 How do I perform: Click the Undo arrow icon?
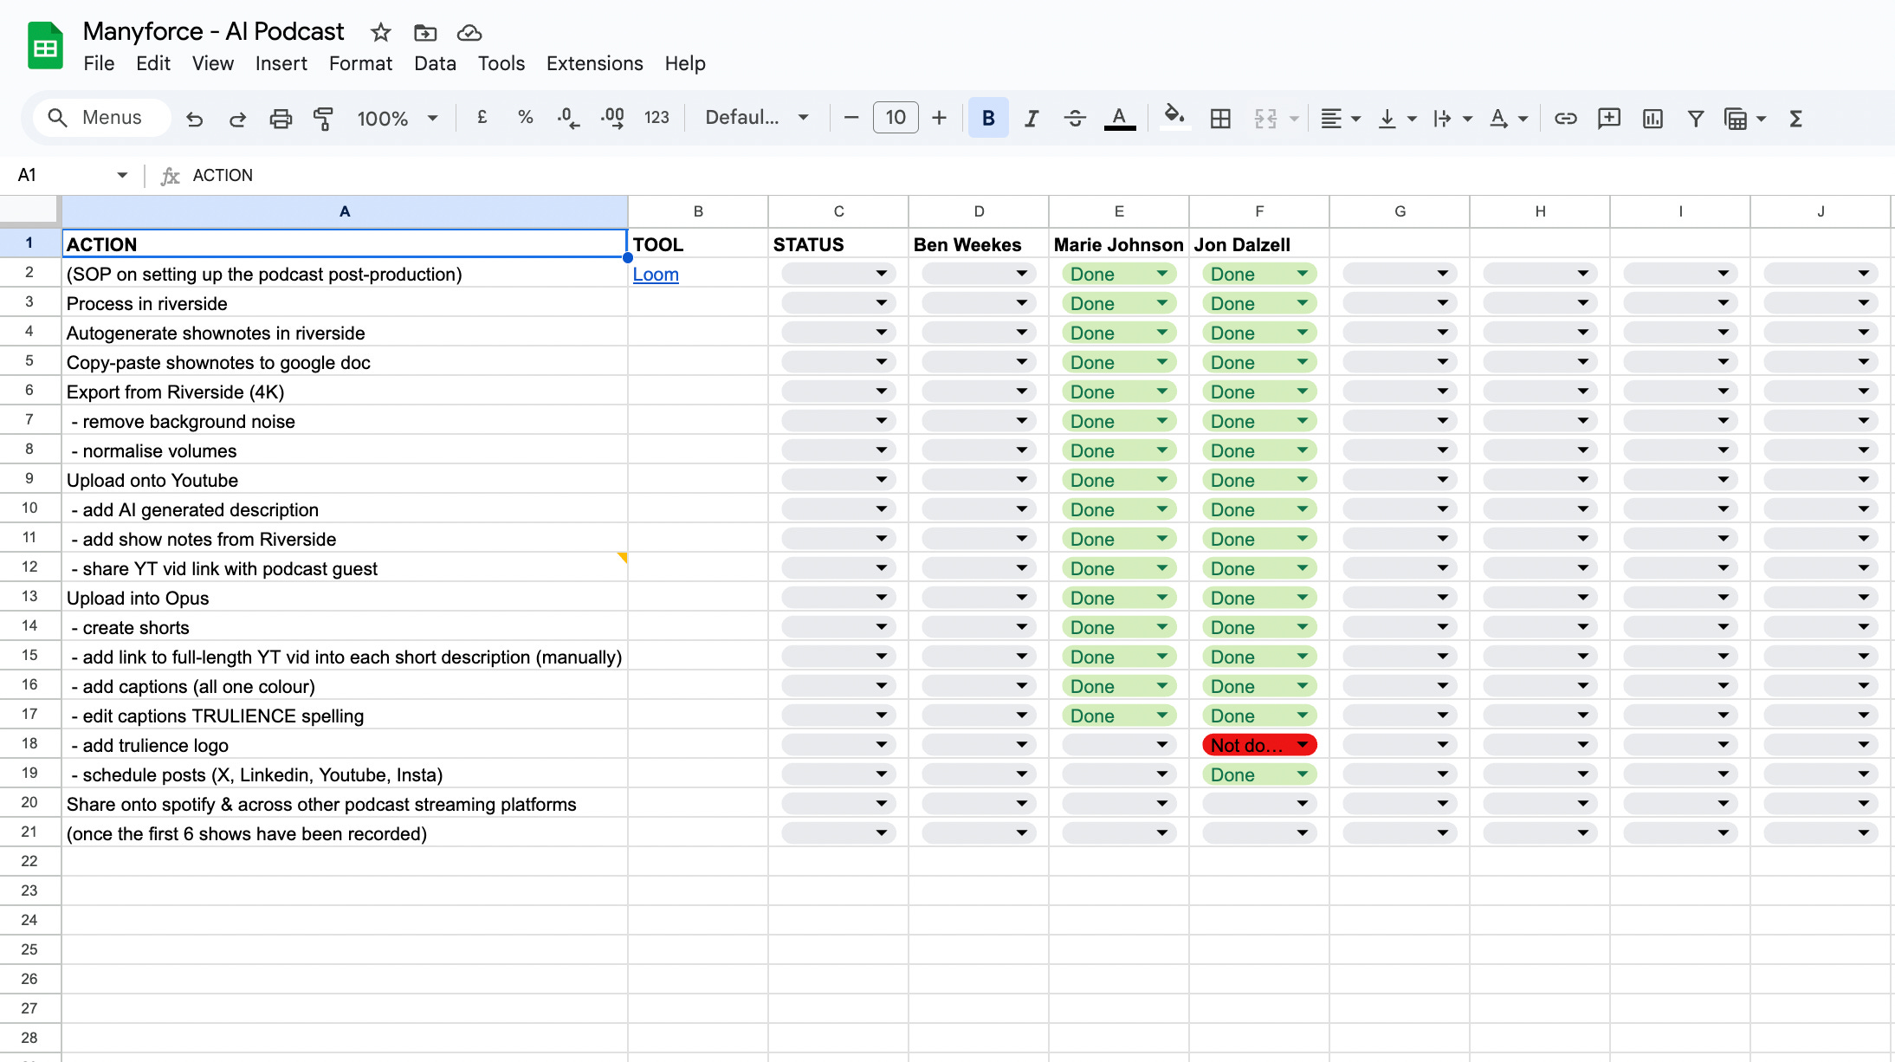(x=195, y=119)
